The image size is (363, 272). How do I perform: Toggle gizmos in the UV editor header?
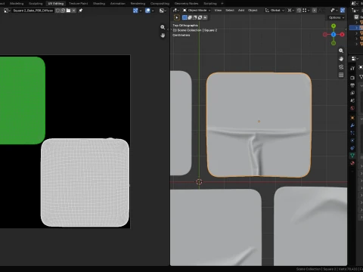pyautogui.click(x=135, y=11)
